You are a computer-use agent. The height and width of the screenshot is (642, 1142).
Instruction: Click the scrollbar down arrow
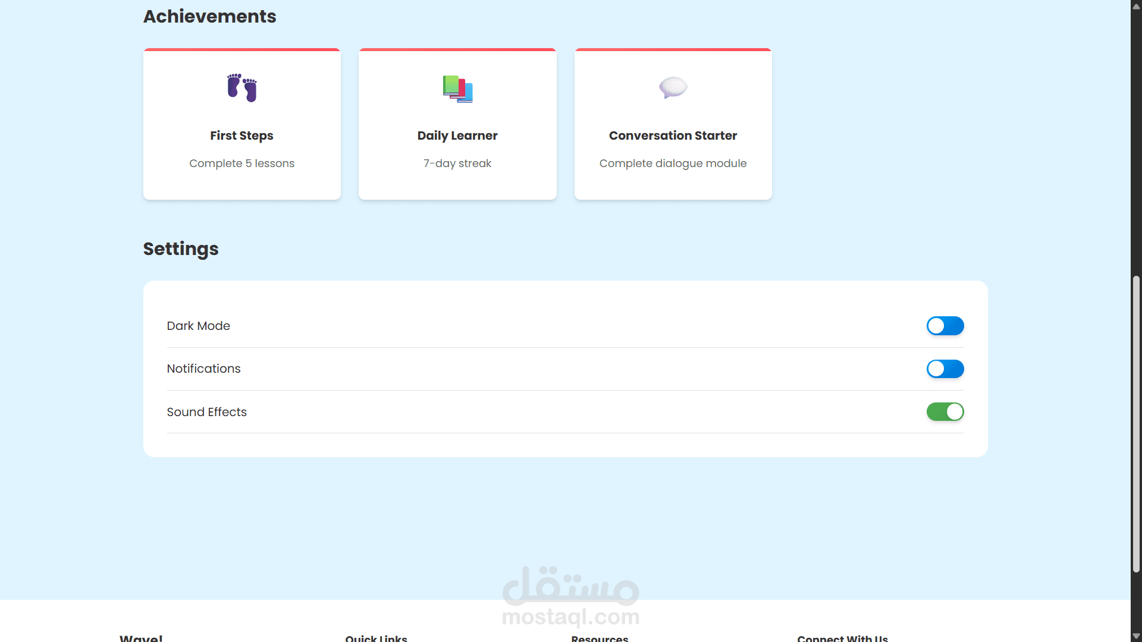point(1136,636)
